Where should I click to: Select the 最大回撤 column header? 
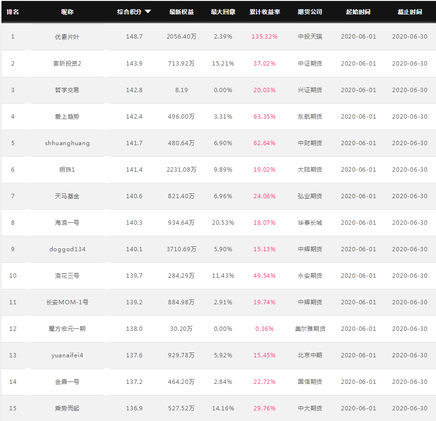point(223,12)
